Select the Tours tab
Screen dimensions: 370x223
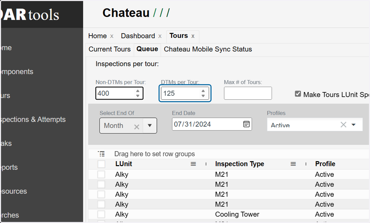click(x=179, y=36)
